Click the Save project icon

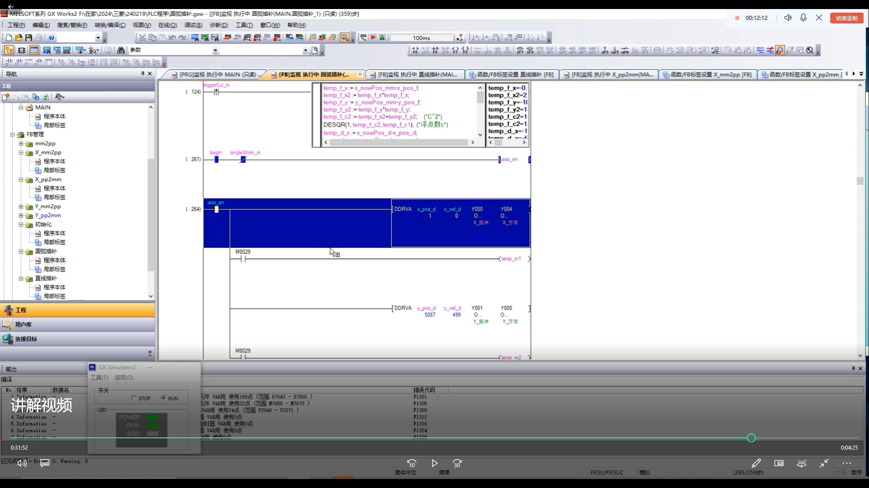click(x=29, y=38)
